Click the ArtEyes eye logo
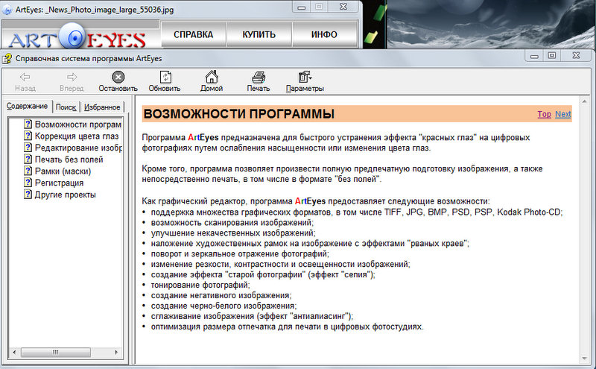The image size is (596, 369). tap(72, 37)
